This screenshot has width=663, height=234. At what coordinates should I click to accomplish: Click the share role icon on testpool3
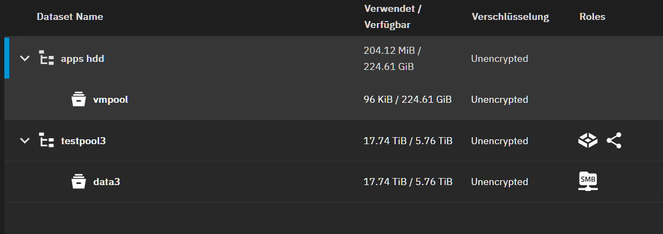614,141
